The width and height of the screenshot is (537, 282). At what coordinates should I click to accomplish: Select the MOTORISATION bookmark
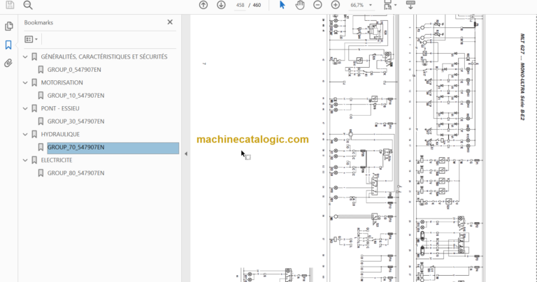(x=62, y=83)
